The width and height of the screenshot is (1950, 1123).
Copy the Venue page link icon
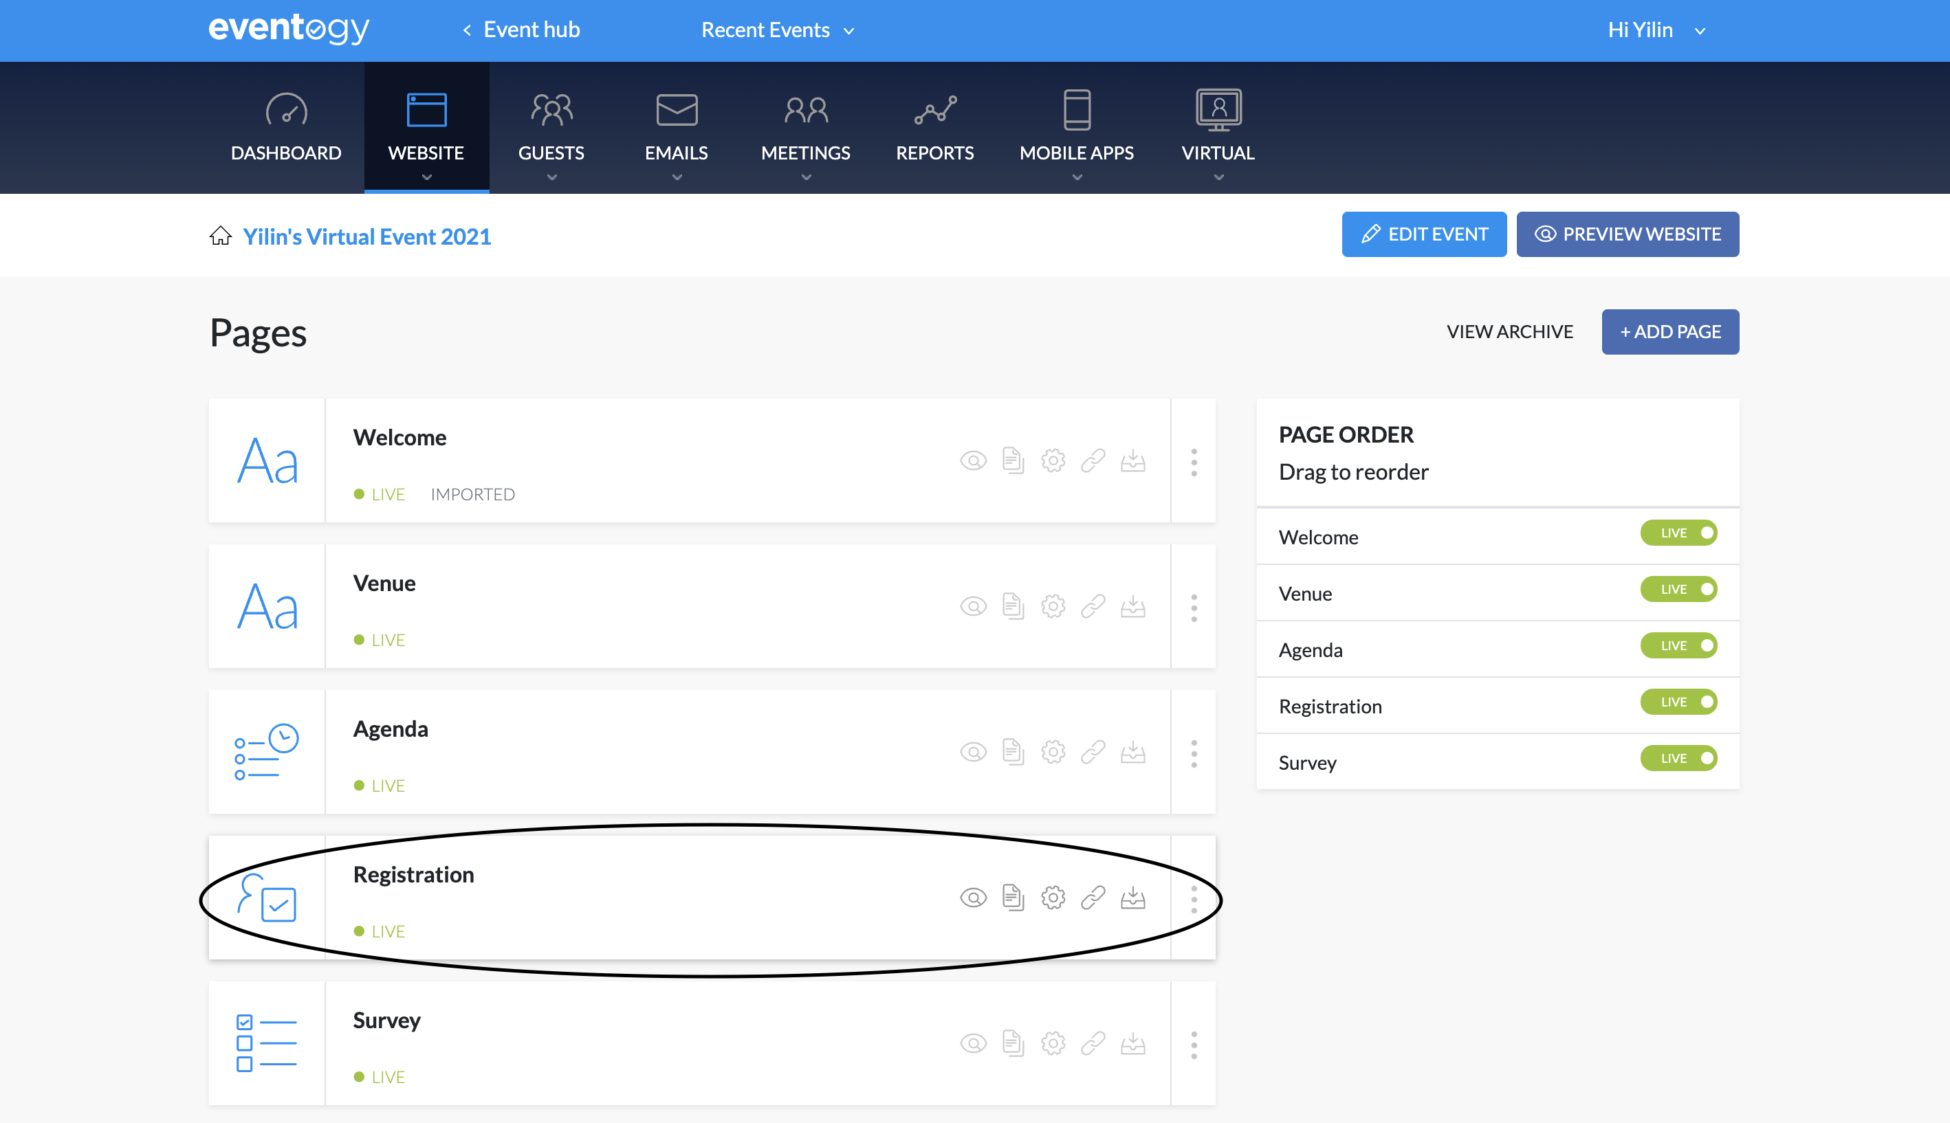tap(1093, 607)
